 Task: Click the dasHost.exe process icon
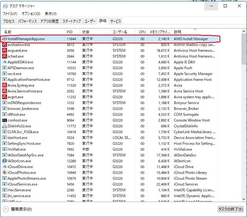pyautogui.click(x=5, y=138)
